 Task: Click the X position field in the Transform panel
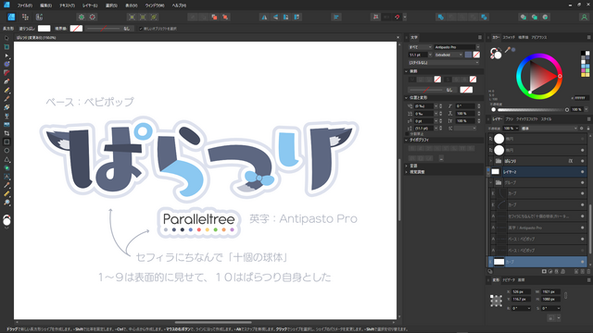click(x=521, y=292)
